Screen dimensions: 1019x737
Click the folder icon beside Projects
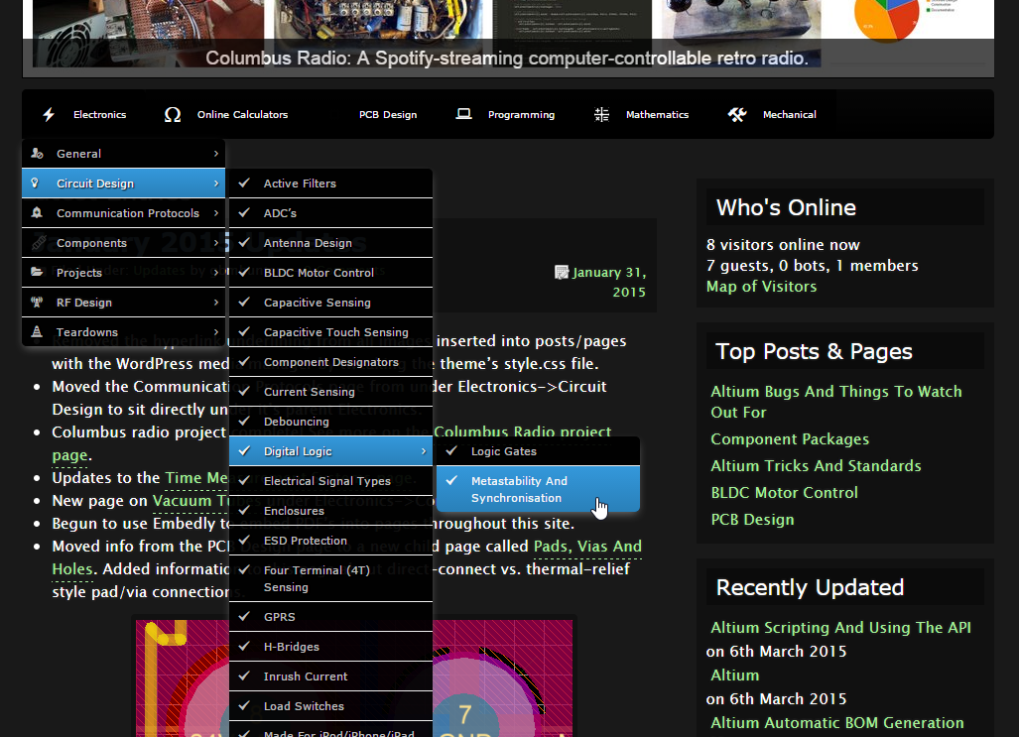(x=37, y=273)
